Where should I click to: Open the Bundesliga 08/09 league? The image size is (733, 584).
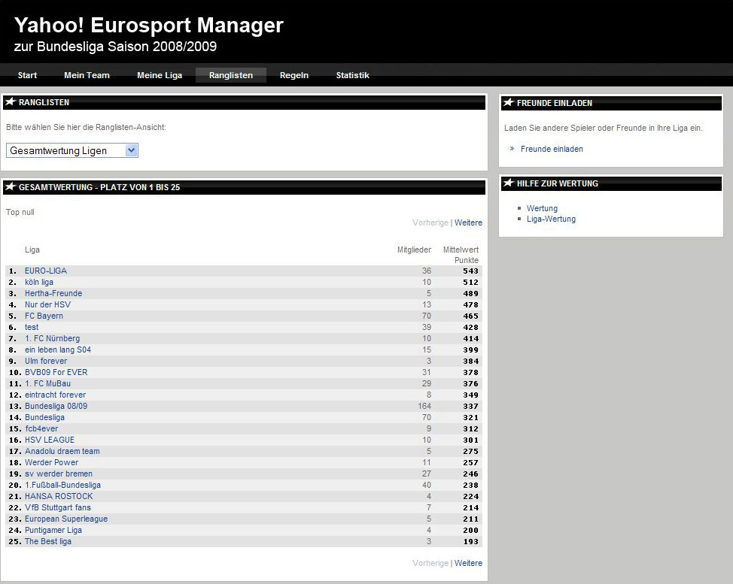coord(56,406)
